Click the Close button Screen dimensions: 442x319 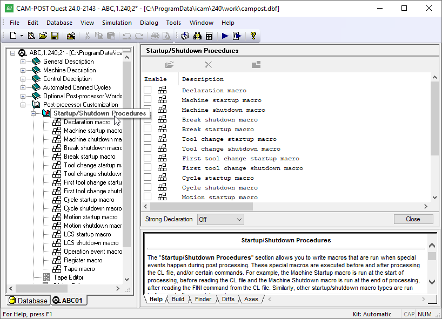pyautogui.click(x=413, y=219)
